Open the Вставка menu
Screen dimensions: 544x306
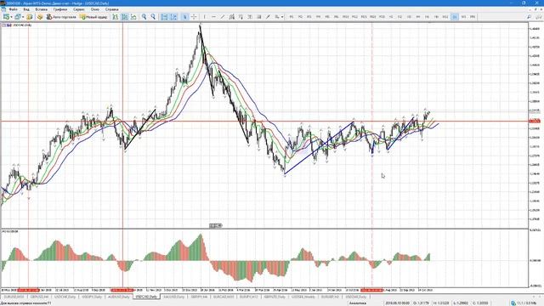(x=42, y=9)
